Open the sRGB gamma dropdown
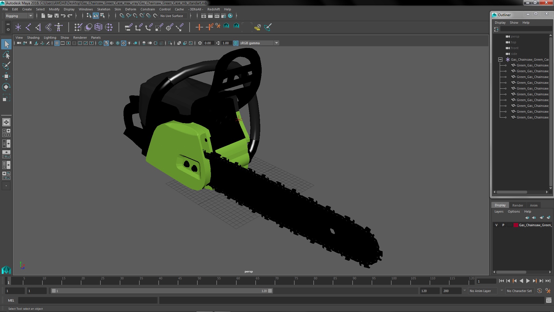This screenshot has width=554, height=312. tap(276, 43)
